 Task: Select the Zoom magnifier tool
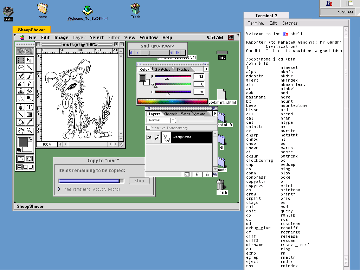pos(30,130)
